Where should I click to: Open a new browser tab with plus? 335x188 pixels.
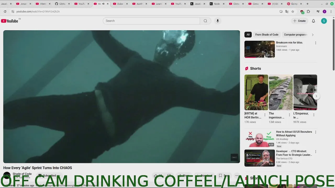[x=308, y=4]
